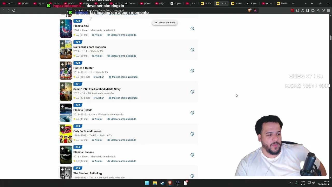The height and width of the screenshot is (187, 332).
Task: Rate Scam 1992 with Avaliar
Action: (99, 98)
